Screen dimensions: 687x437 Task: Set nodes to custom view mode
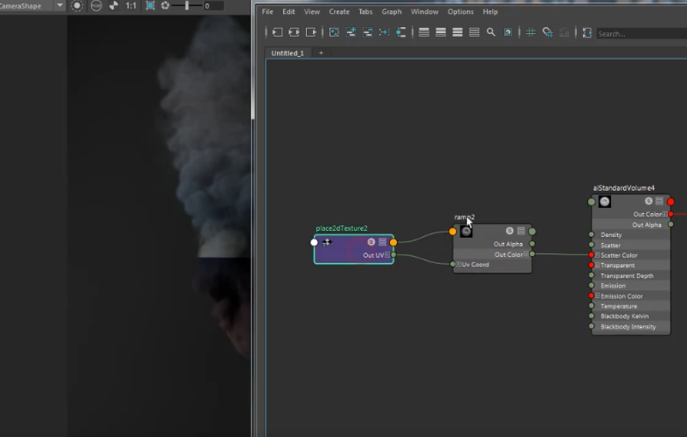[474, 32]
